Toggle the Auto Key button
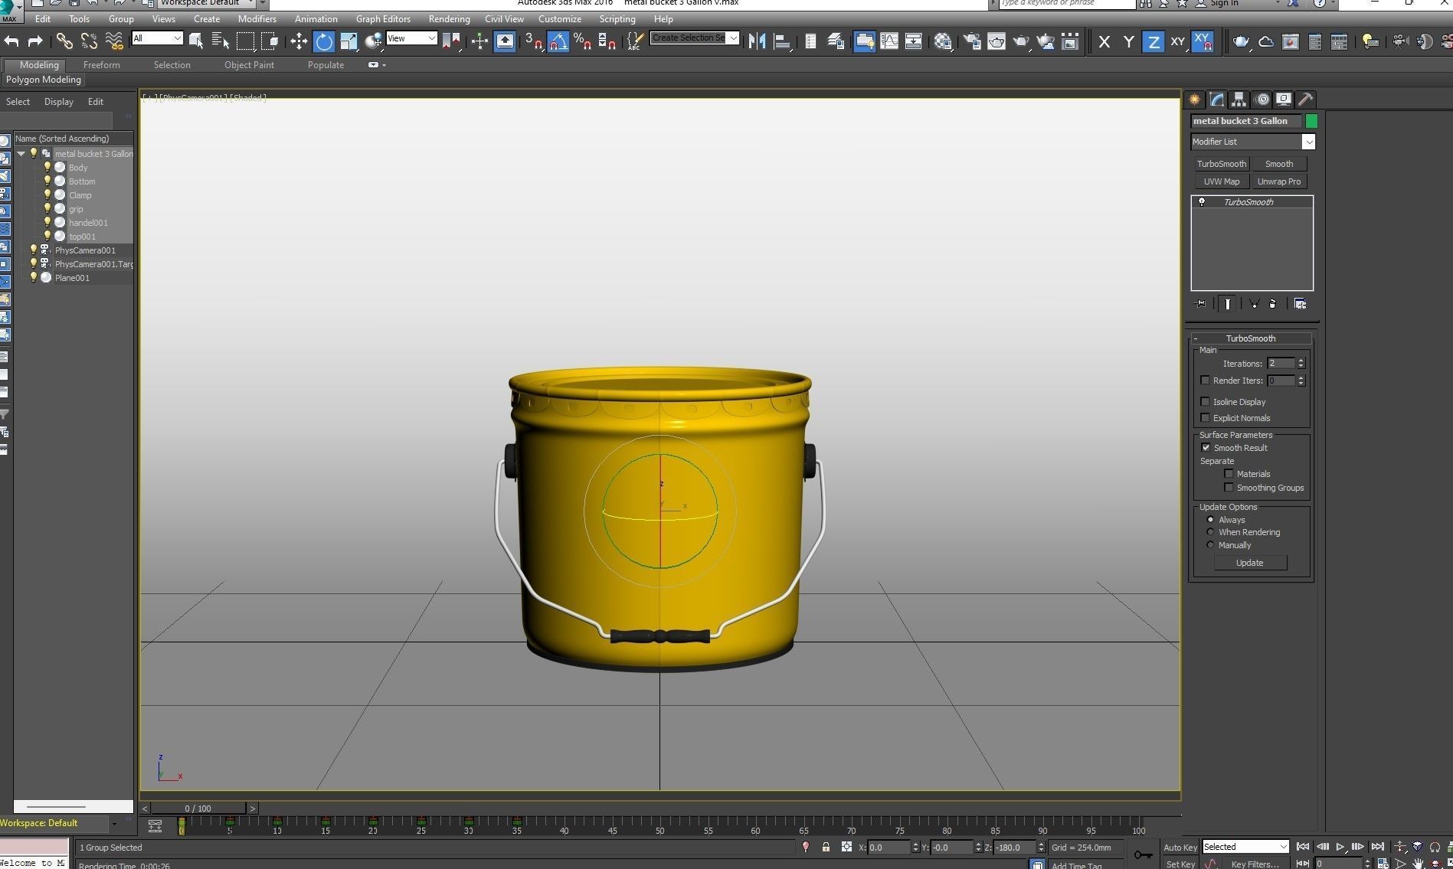 (1180, 847)
